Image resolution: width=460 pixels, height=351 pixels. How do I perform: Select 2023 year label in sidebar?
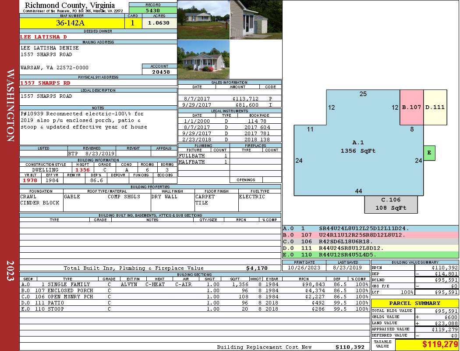(10, 270)
